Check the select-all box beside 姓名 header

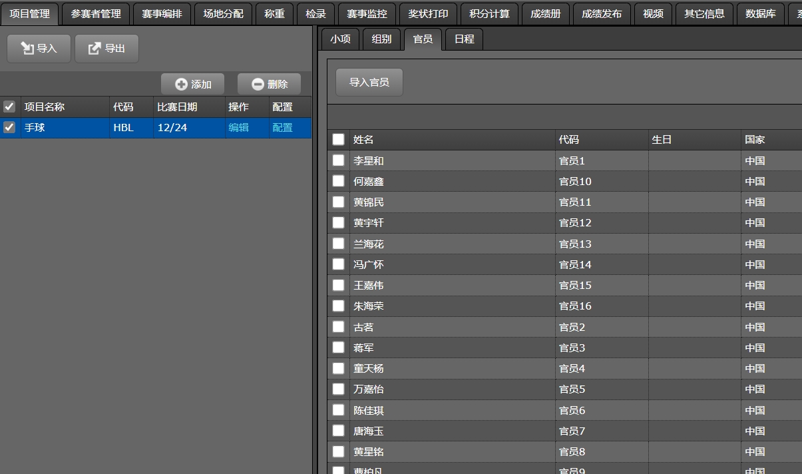pyautogui.click(x=339, y=139)
